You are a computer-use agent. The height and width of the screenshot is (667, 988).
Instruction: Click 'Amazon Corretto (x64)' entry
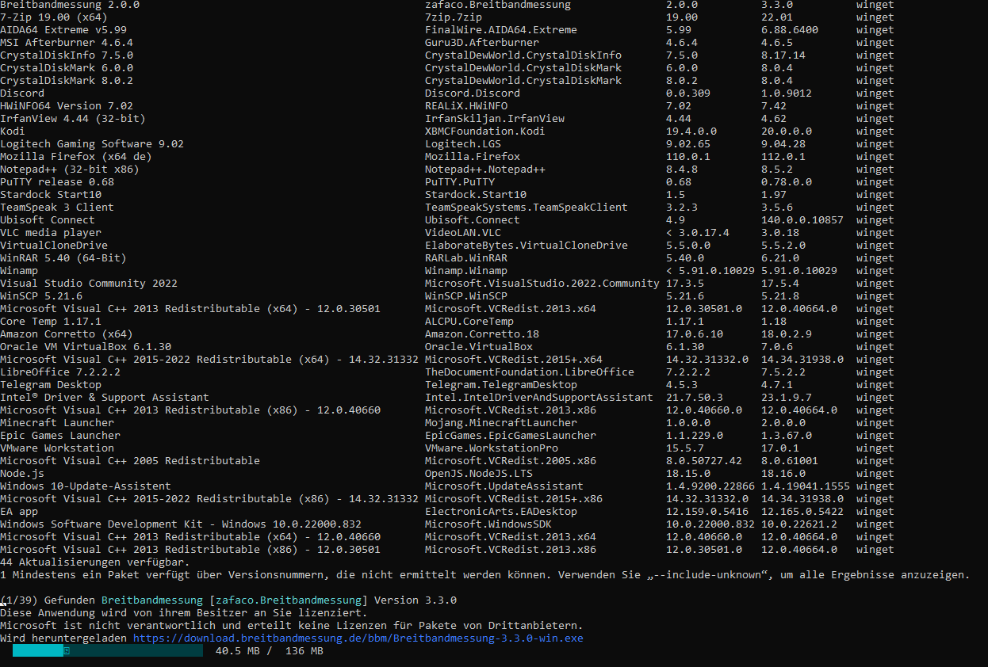67,334
